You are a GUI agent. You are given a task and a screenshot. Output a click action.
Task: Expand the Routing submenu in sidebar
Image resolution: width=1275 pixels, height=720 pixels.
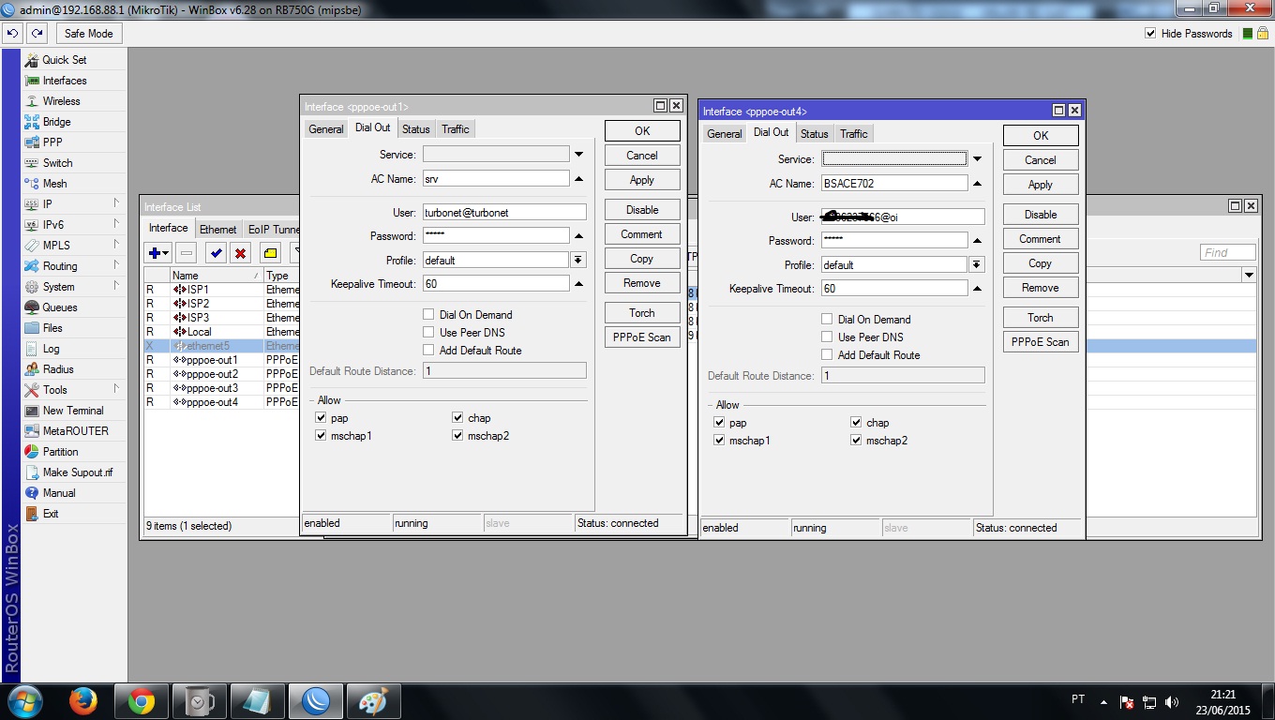pyautogui.click(x=60, y=266)
